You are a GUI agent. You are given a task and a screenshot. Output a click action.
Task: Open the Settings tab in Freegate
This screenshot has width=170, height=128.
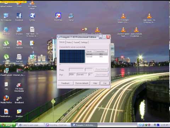(84, 42)
